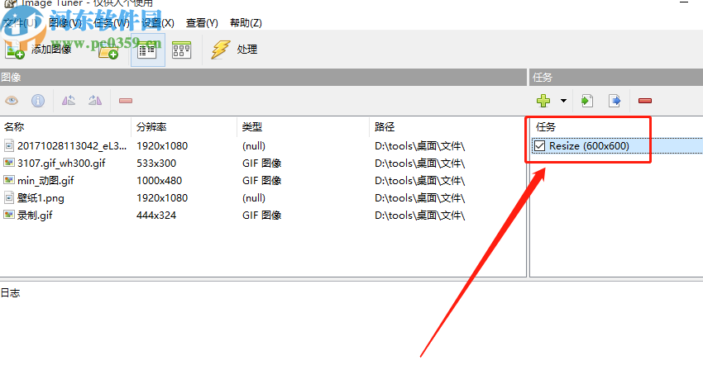
Task: Sort by the 路径 column header
Action: [x=447, y=126]
